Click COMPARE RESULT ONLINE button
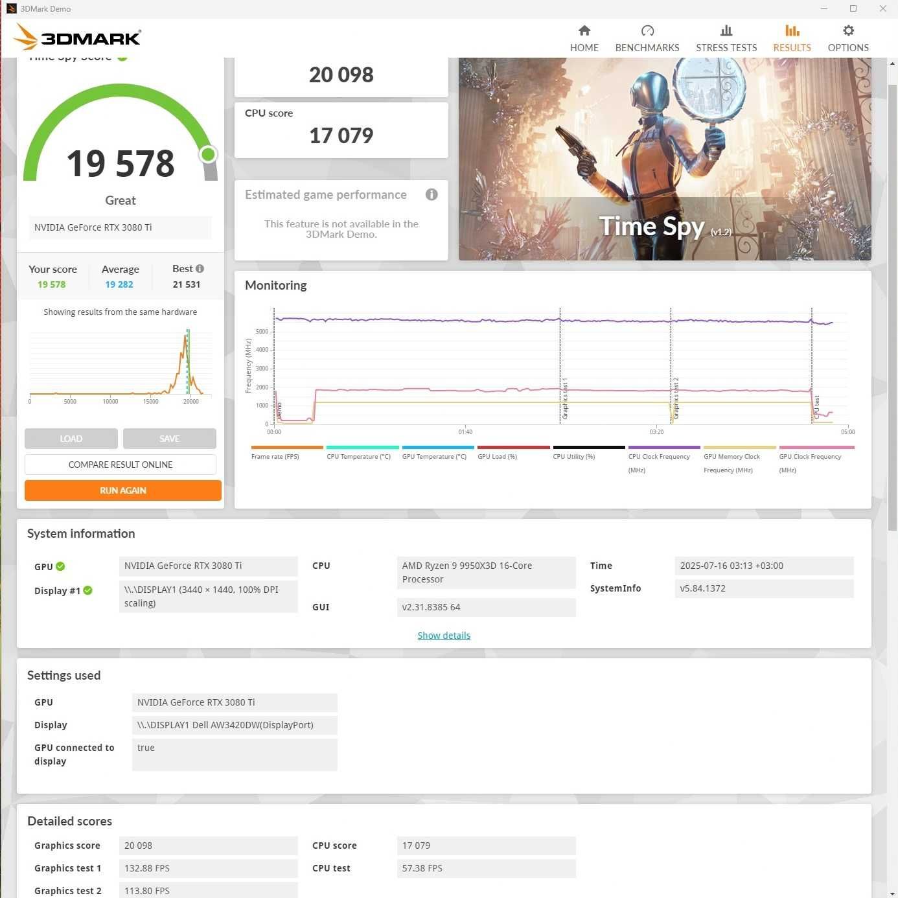 point(121,465)
